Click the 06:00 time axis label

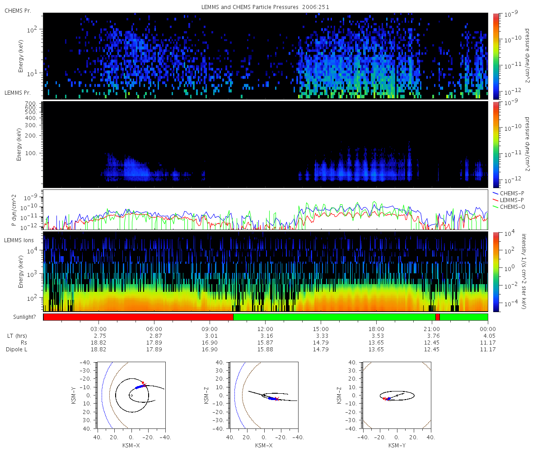click(154, 329)
